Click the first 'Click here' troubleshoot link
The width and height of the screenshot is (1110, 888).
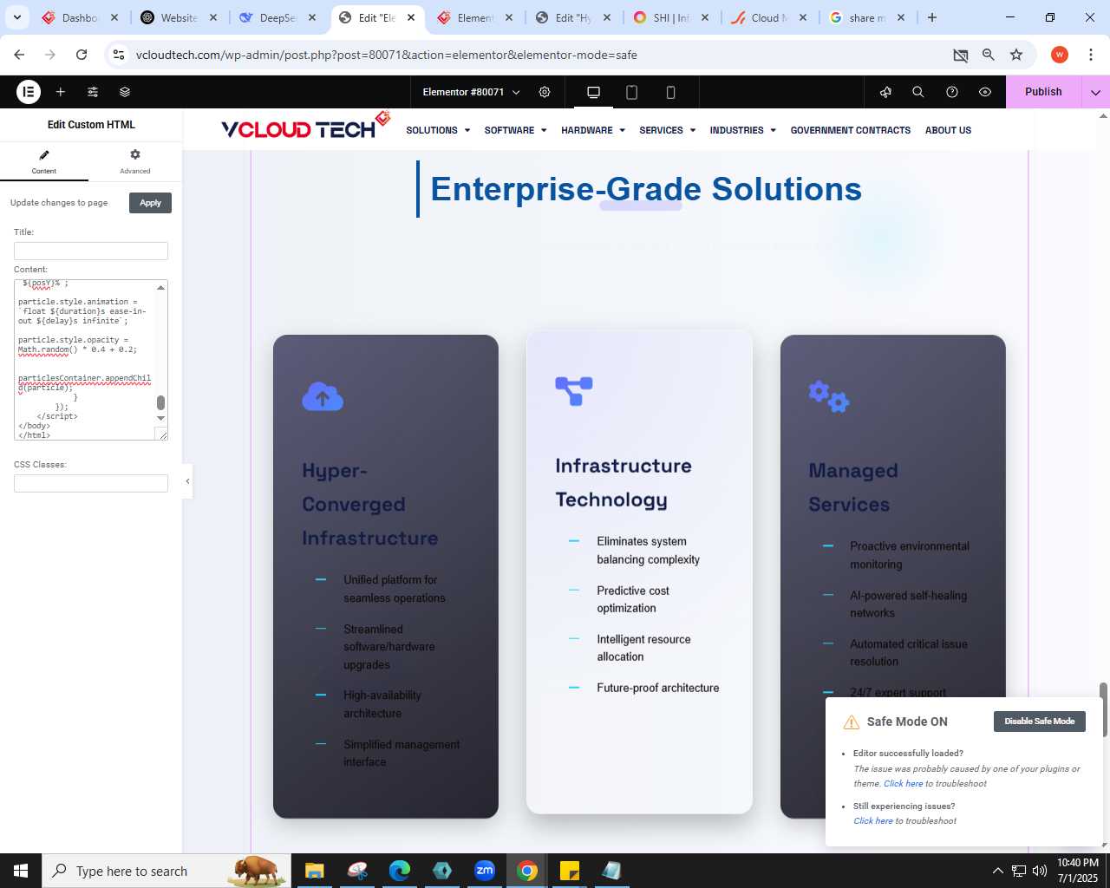point(903,784)
